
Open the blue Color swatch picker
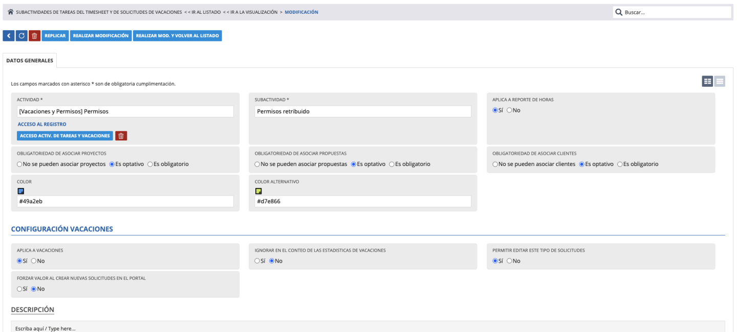21,192
